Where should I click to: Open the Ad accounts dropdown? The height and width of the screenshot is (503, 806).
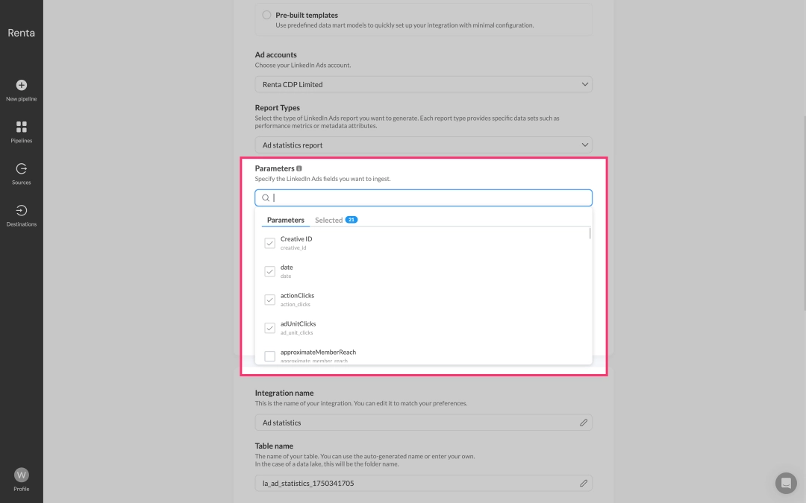click(423, 84)
